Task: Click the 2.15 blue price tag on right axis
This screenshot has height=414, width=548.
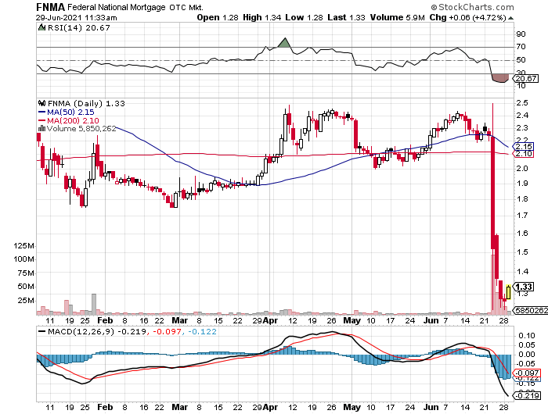Action: pyautogui.click(x=523, y=147)
